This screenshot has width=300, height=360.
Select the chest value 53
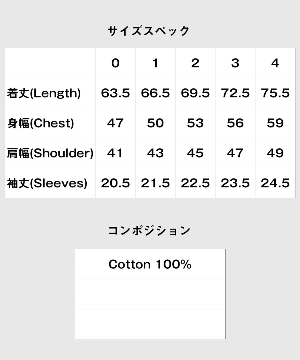(195, 123)
